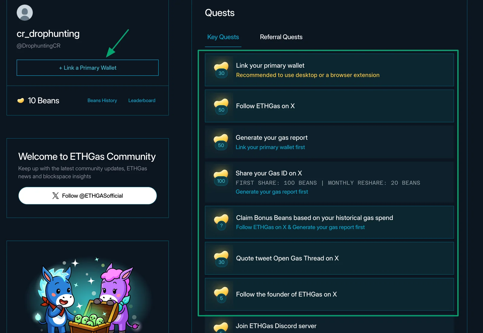This screenshot has width=483, height=333.
Task: Click the X logo on the Follow button
Action: [x=56, y=196]
